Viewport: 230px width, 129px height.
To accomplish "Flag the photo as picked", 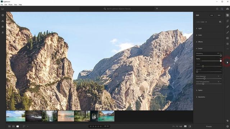I will (x=105, y=126).
